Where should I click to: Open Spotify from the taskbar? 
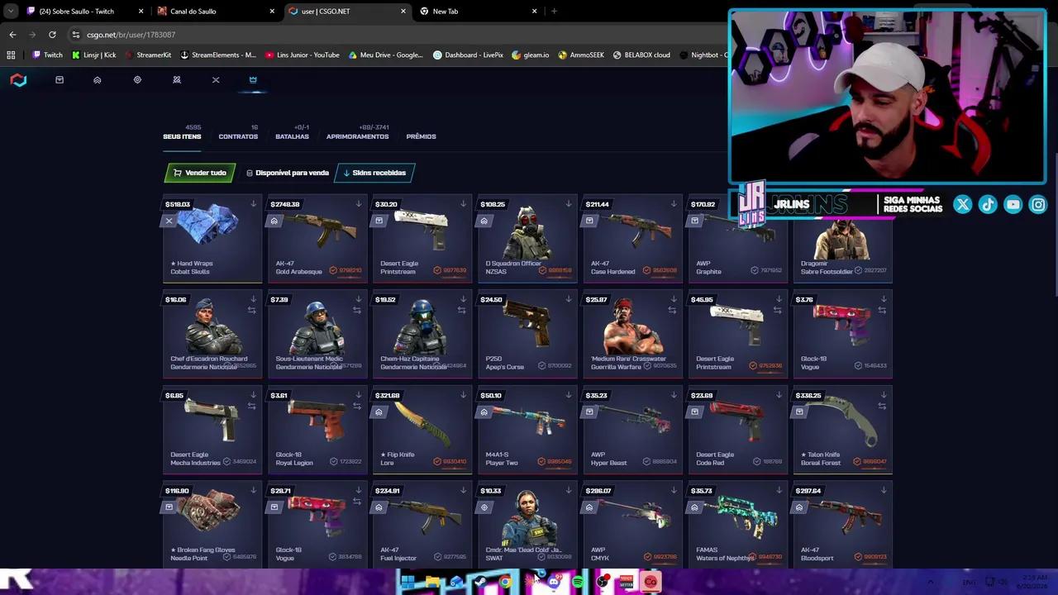click(x=578, y=582)
